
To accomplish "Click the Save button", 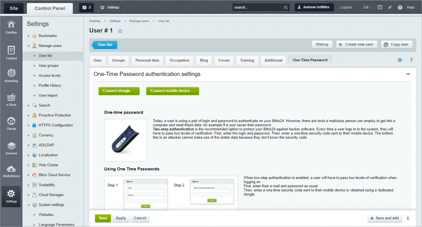I will pyautogui.click(x=103, y=218).
